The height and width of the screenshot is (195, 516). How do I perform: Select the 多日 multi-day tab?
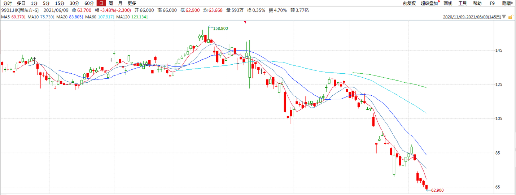pos(21,3)
